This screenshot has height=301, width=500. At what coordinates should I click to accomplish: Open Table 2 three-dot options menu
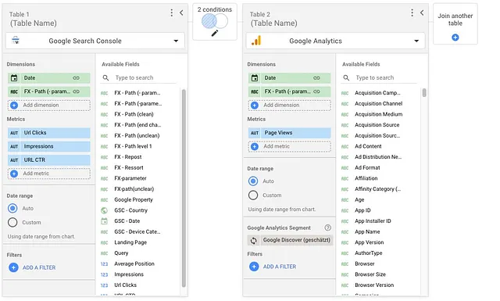[412, 13]
